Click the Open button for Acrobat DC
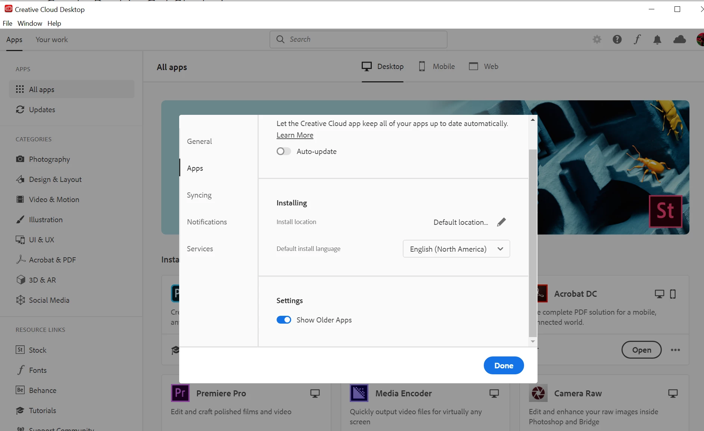 [641, 350]
